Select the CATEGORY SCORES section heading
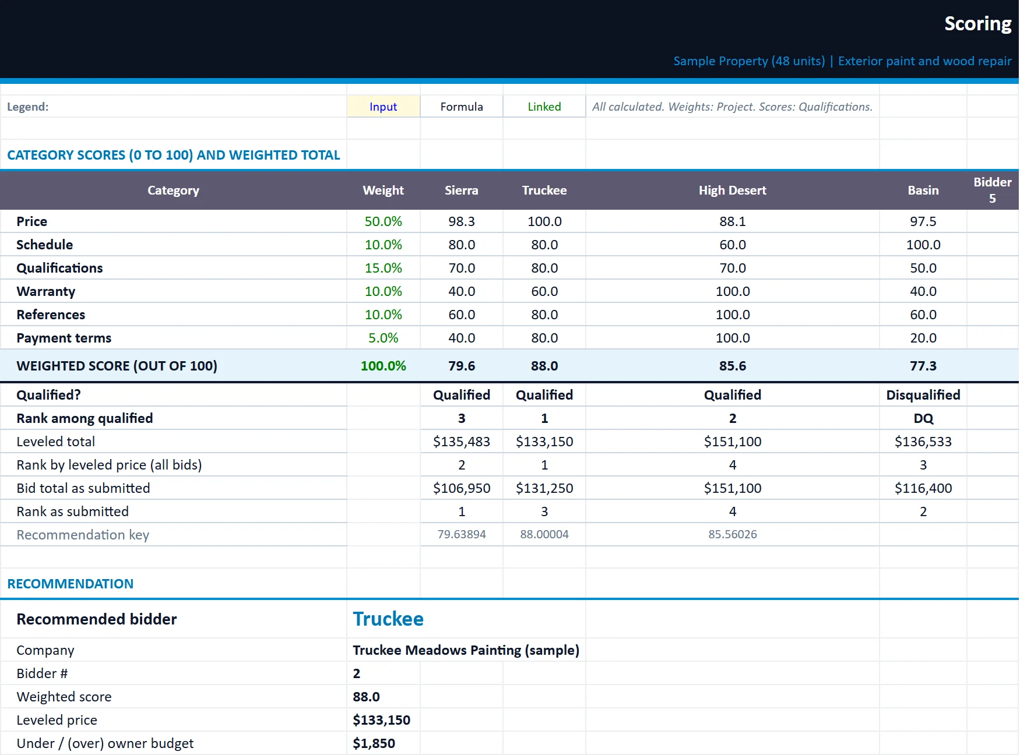The height and width of the screenshot is (755, 1020). click(x=173, y=155)
